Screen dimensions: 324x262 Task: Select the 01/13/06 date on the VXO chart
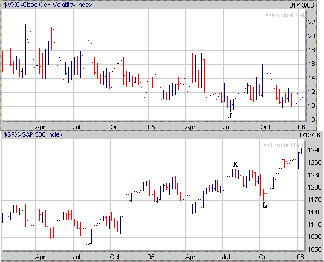301,5
